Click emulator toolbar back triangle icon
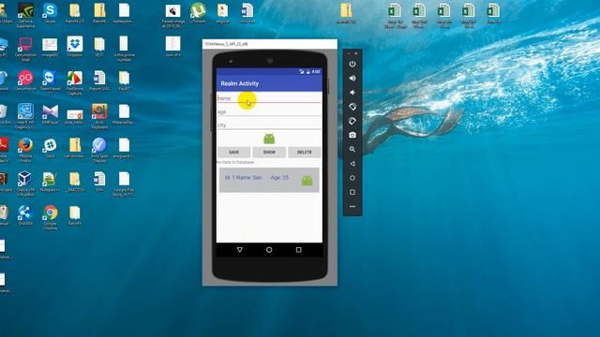Screen dimensions: 600x337 tap(352, 164)
